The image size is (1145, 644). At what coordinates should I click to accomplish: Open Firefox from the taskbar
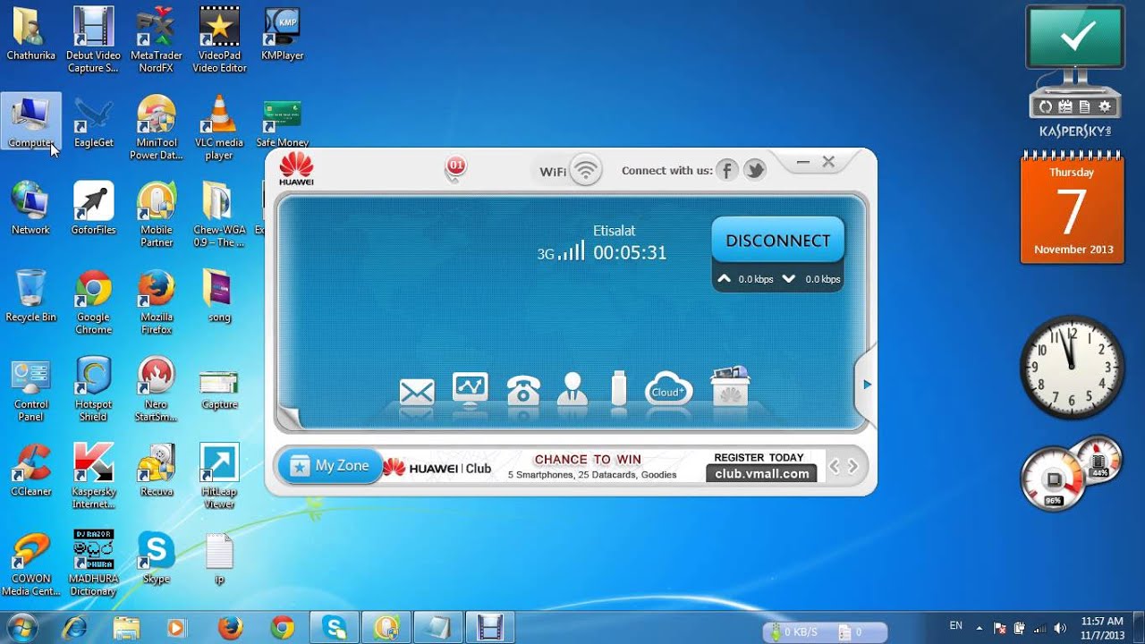[231, 627]
